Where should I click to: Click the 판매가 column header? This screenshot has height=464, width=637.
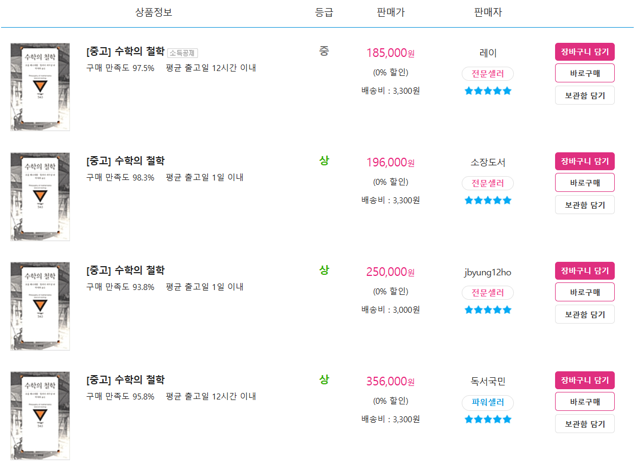tap(391, 12)
